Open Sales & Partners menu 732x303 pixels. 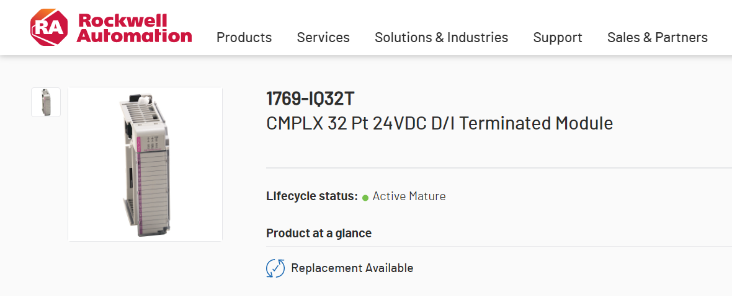pyautogui.click(x=657, y=37)
